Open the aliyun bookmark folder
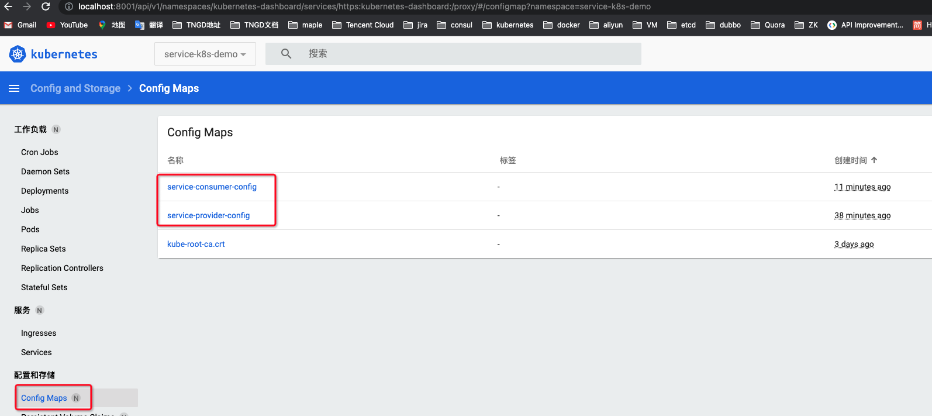The height and width of the screenshot is (416, 932). tap(606, 25)
